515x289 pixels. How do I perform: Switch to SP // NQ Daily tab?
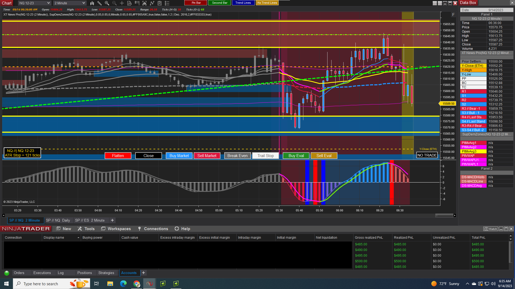(x=58, y=220)
